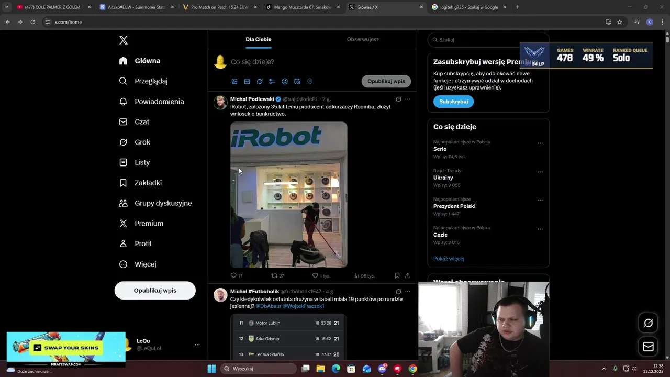Open the floating messages envelope button

pyautogui.click(x=648, y=347)
